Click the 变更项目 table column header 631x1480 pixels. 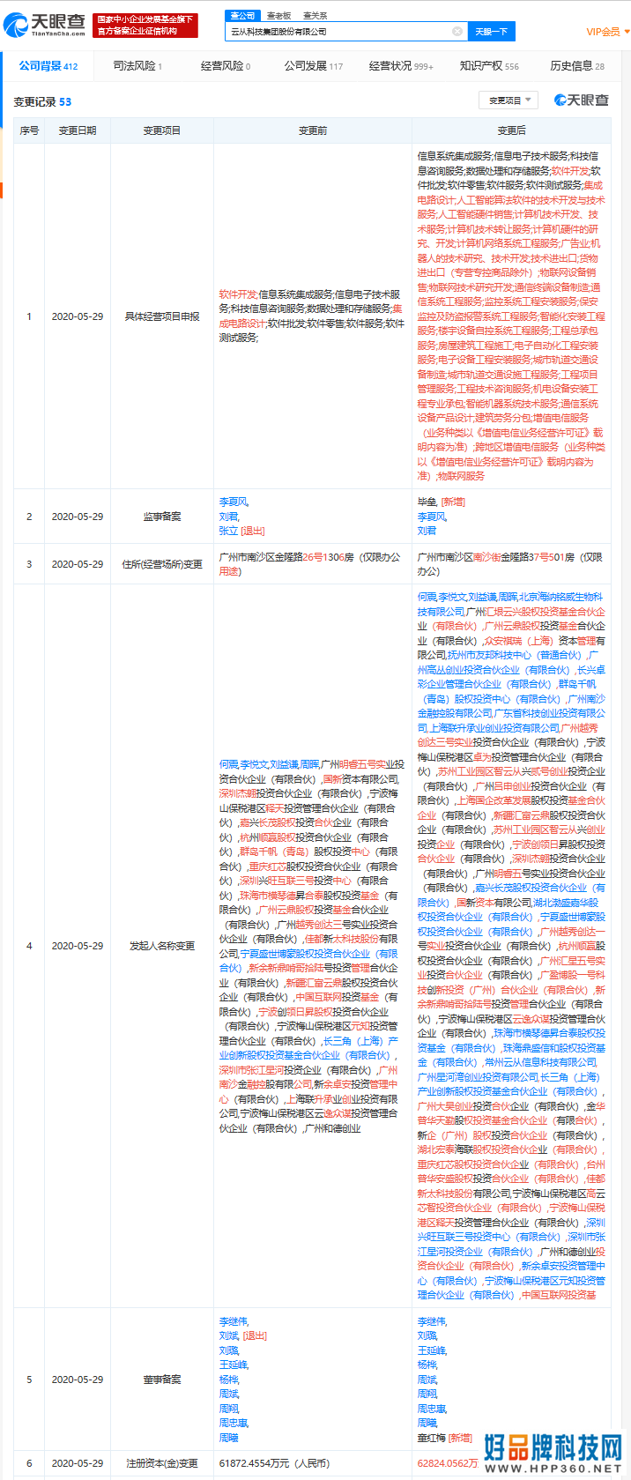click(x=162, y=130)
